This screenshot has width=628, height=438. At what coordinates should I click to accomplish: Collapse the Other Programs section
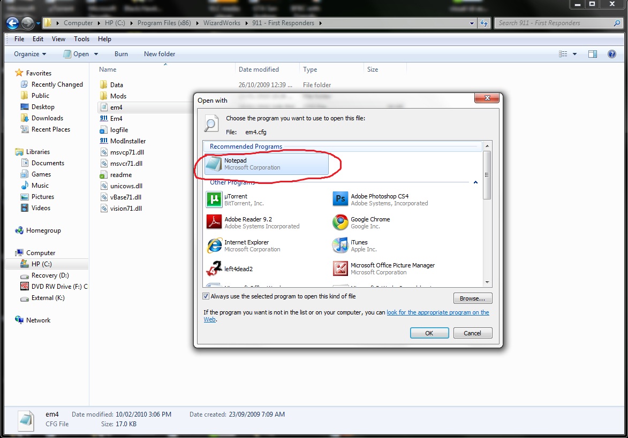coord(475,182)
